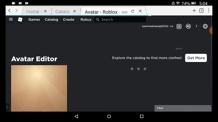Open the Games menu item

point(34,20)
